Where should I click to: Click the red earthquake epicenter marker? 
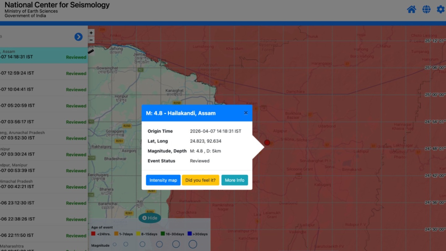[x=267, y=142]
